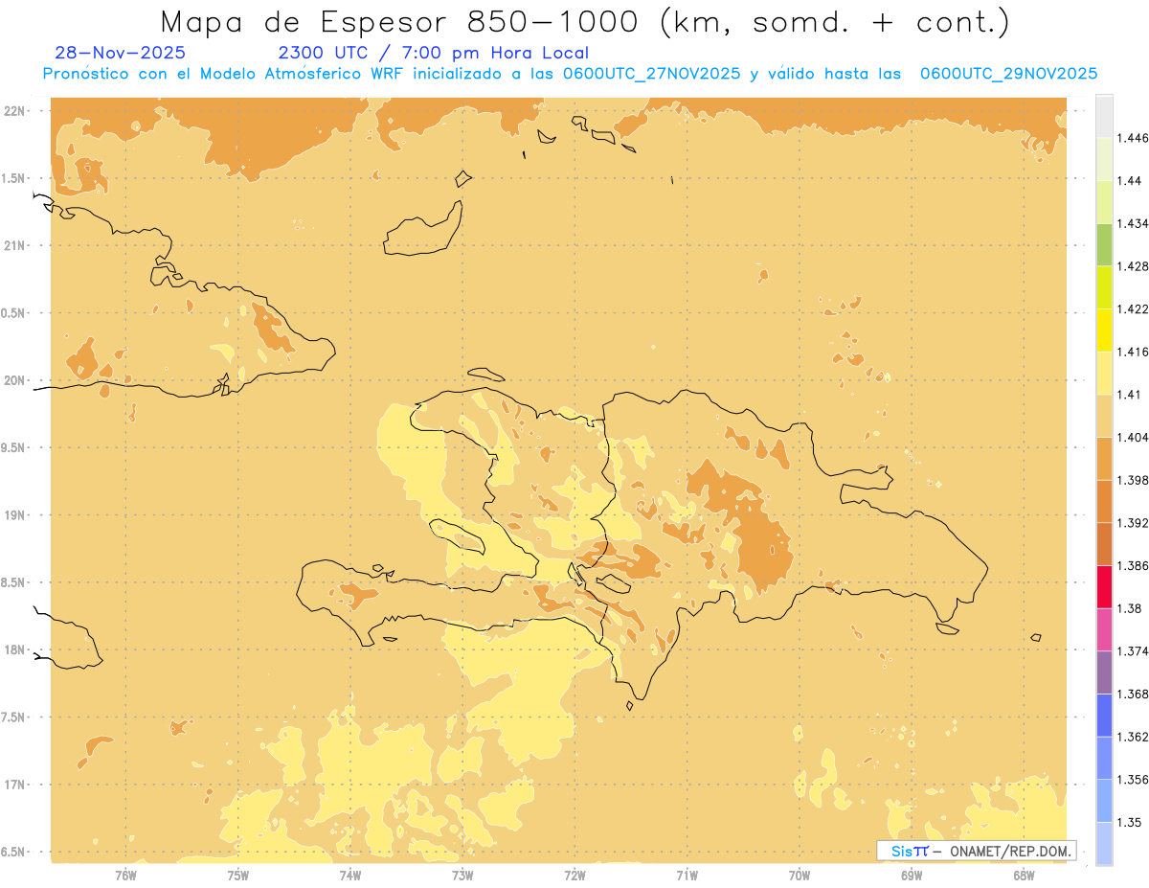
Task: Select the green legend swatch below 1.434
Action: [x=1104, y=244]
